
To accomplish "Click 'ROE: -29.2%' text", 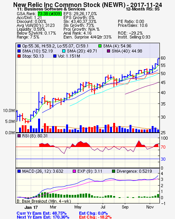I will pos(130,33).
